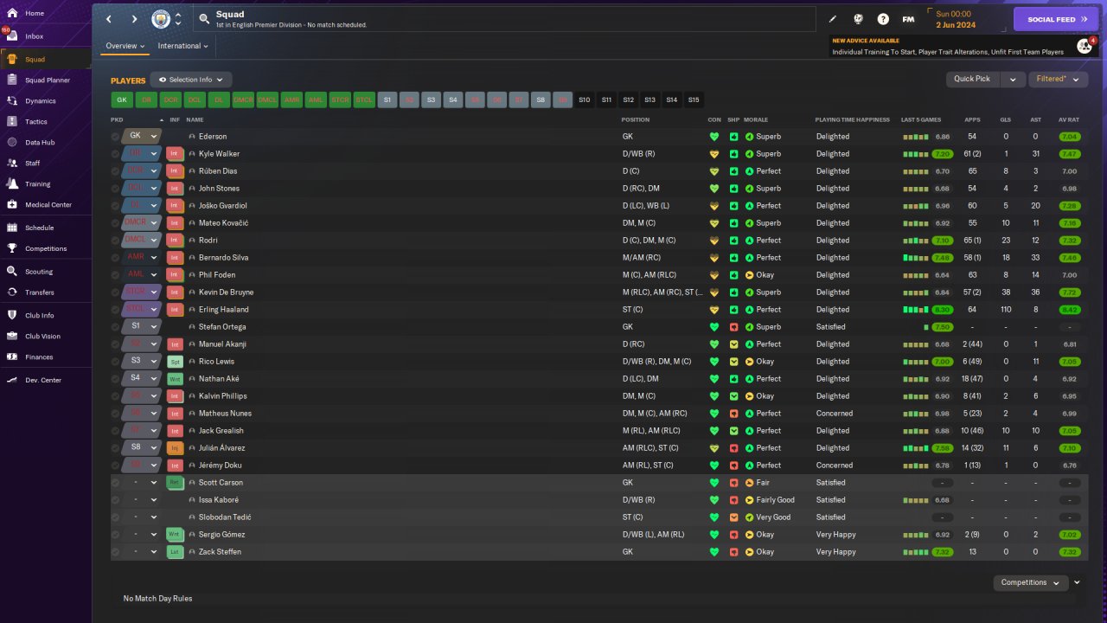
Task: Toggle the picked circle for Rodri
Action: coord(115,241)
